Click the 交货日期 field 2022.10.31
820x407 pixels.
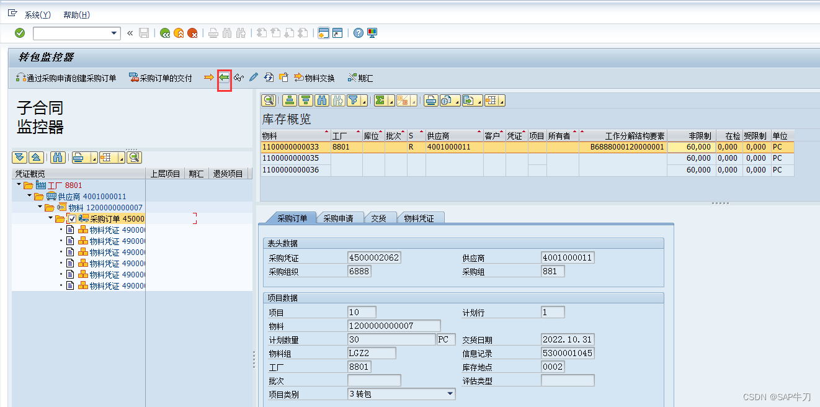[568, 339]
